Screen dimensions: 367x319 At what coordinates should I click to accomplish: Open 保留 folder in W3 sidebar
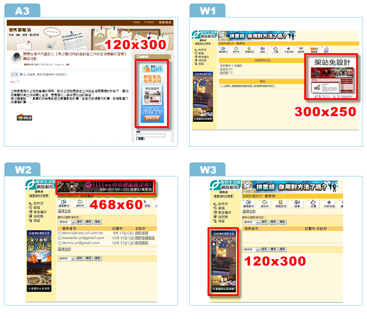point(219,221)
